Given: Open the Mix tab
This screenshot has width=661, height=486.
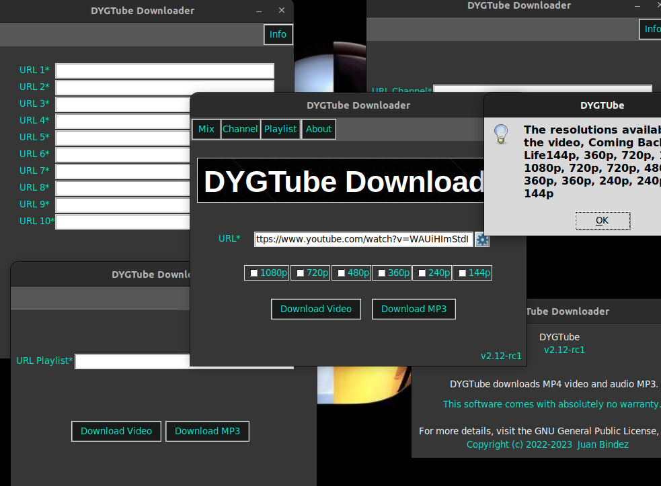Looking at the screenshot, I should [206, 129].
